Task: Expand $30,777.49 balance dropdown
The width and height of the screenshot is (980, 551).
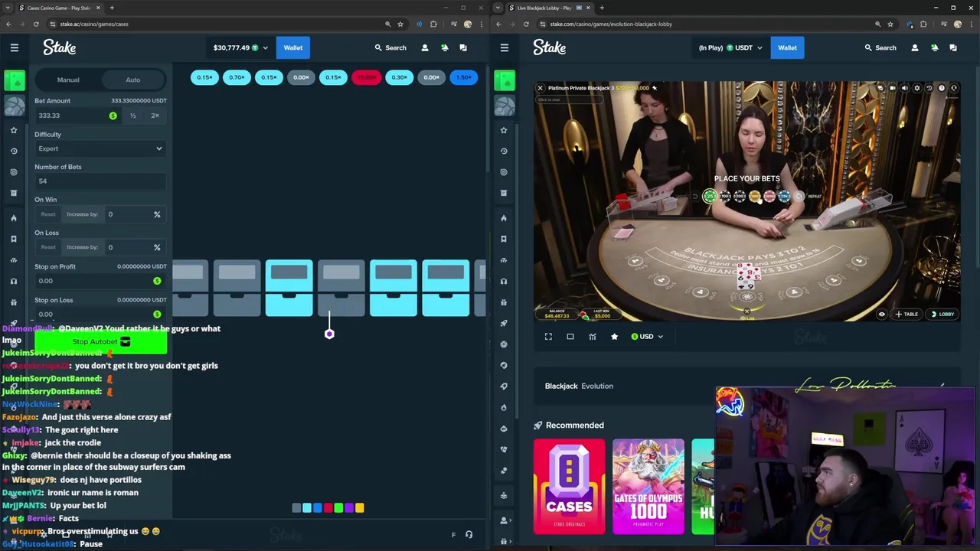Action: click(x=240, y=47)
